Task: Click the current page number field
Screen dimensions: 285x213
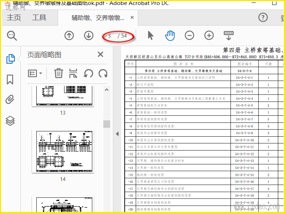Action: pyautogui.click(x=110, y=36)
